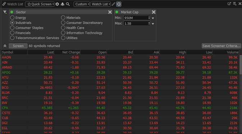242x134 pixels.
Task: Sort by the Last column header
Action: click(x=41, y=52)
